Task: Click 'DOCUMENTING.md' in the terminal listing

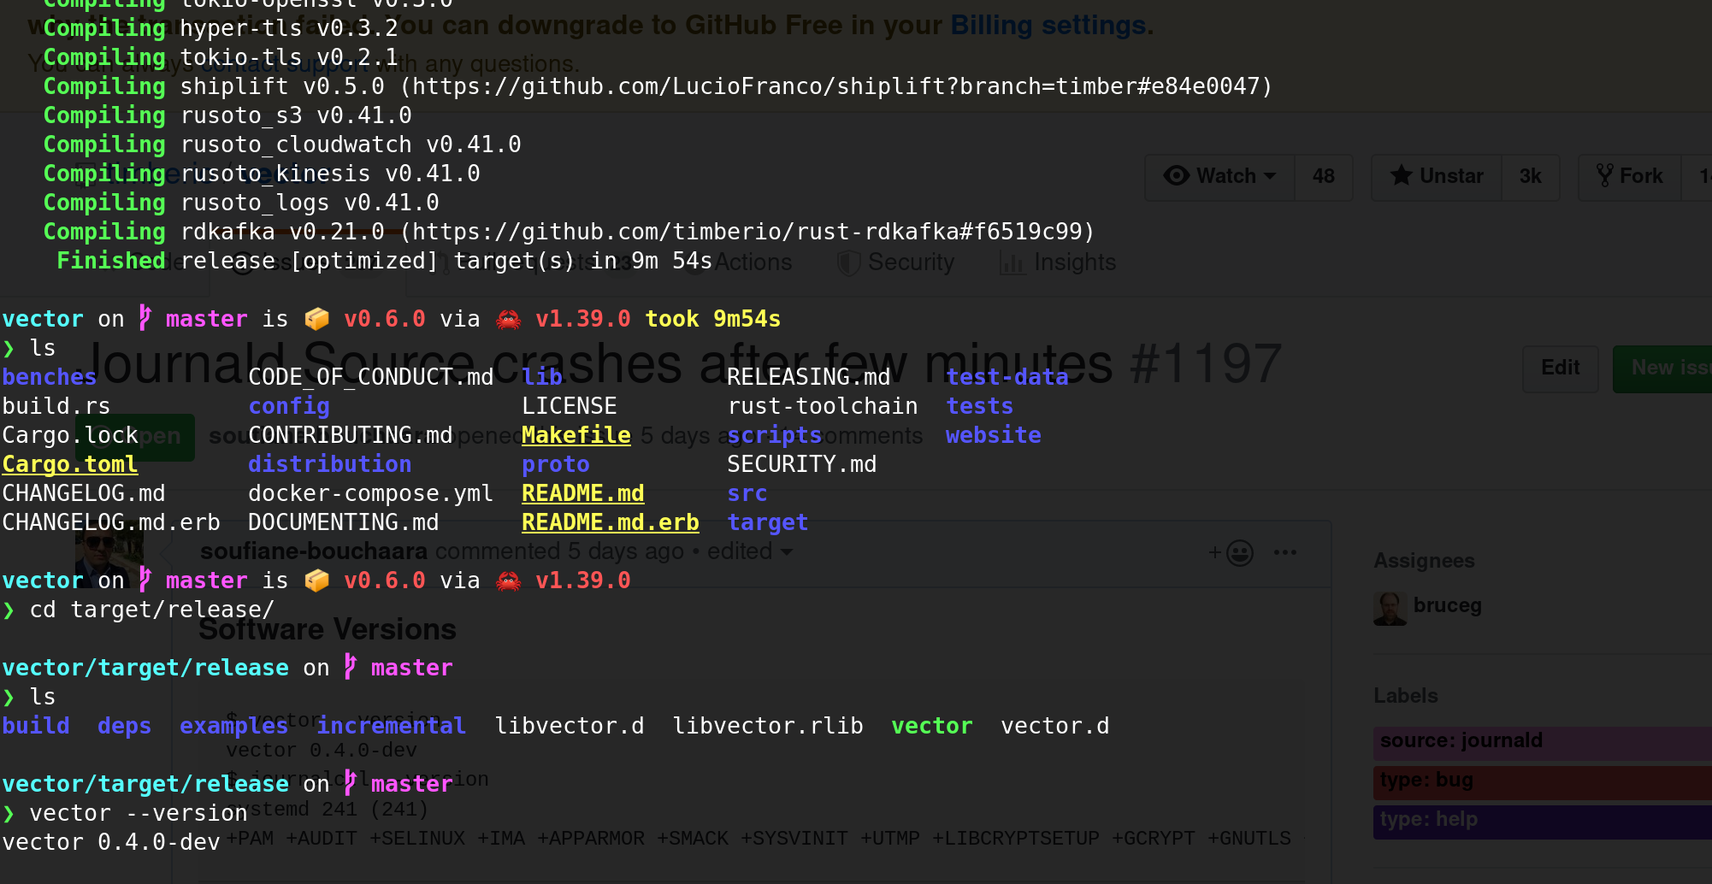Action: [344, 523]
